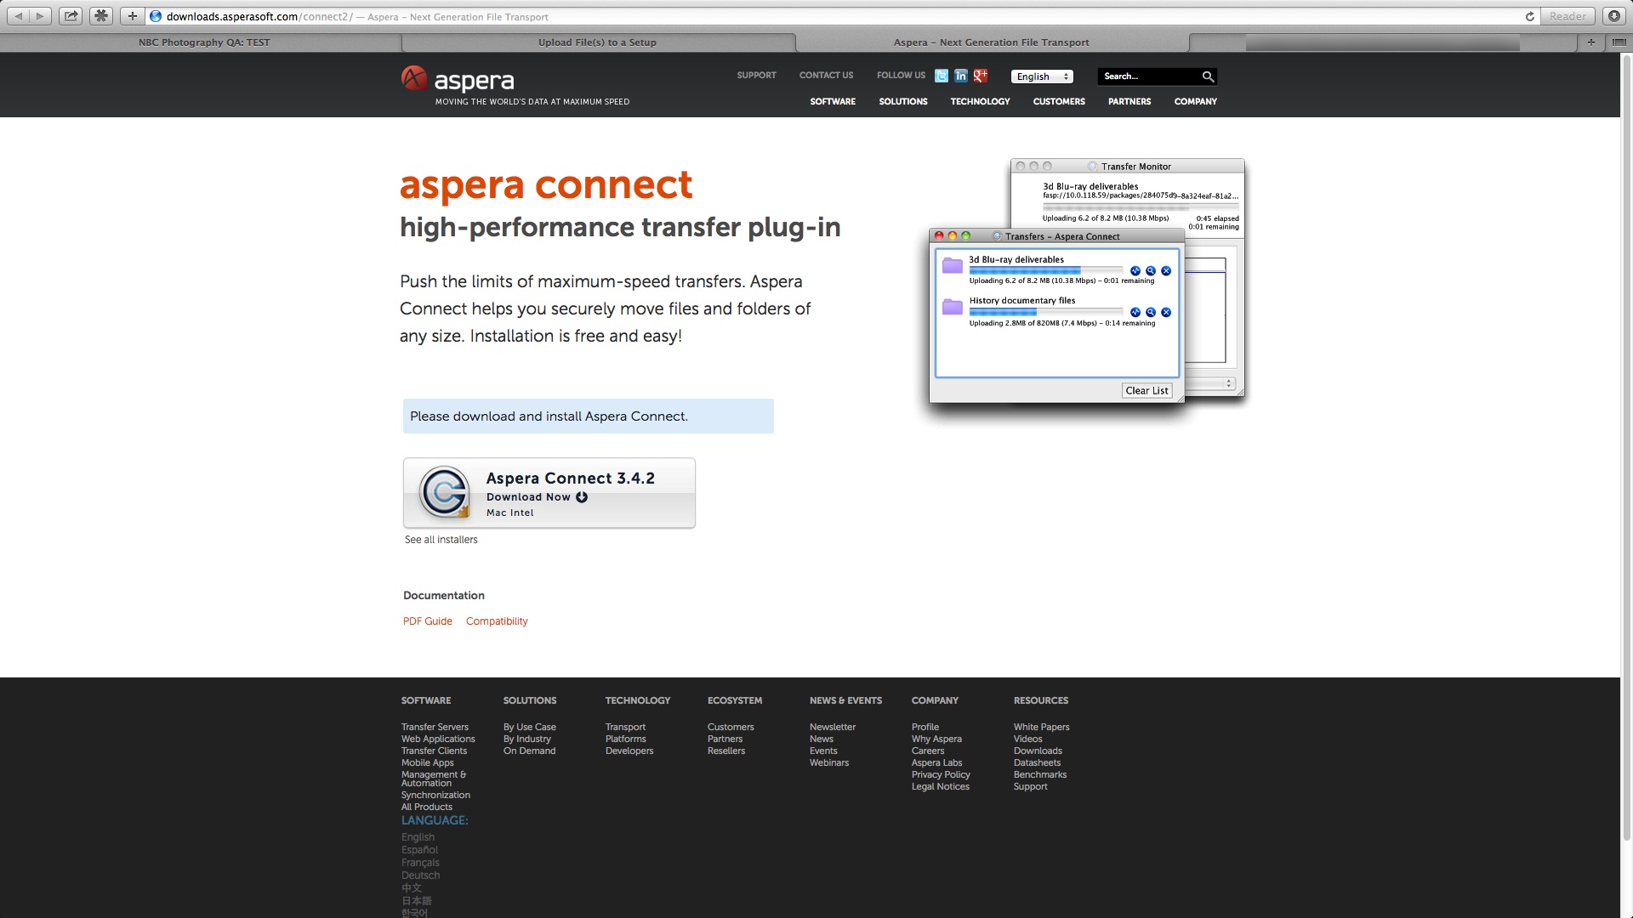Open the Safari downloads icon
1633x918 pixels.
1613,16
